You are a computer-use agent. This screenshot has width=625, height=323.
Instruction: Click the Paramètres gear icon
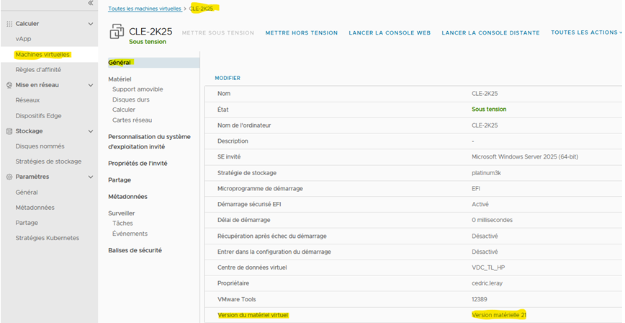coord(9,177)
